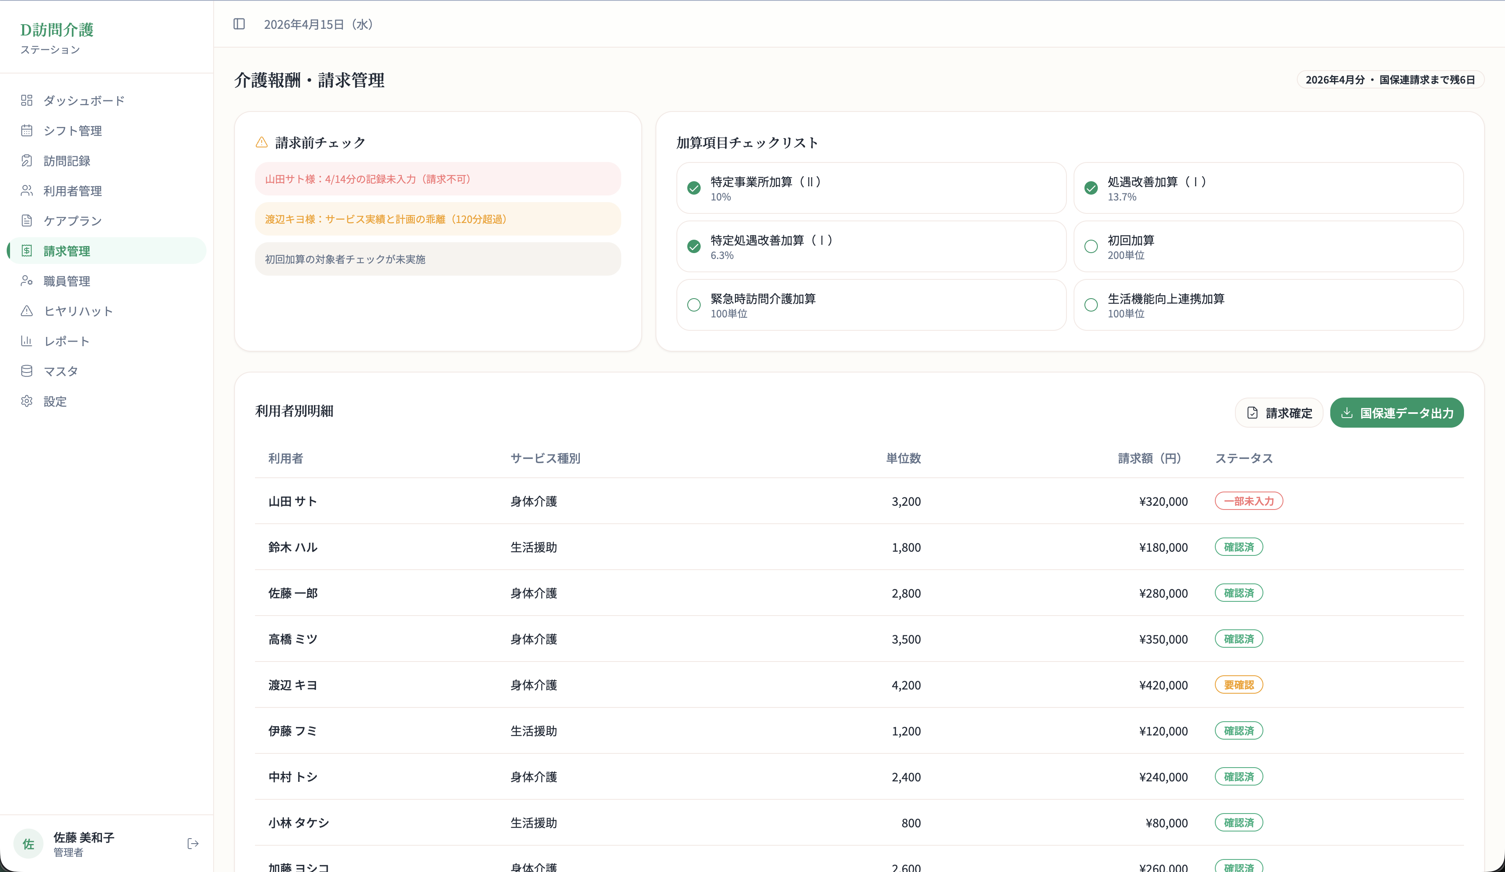Click the マスタ database icon
This screenshot has width=1505, height=872.
tap(27, 371)
